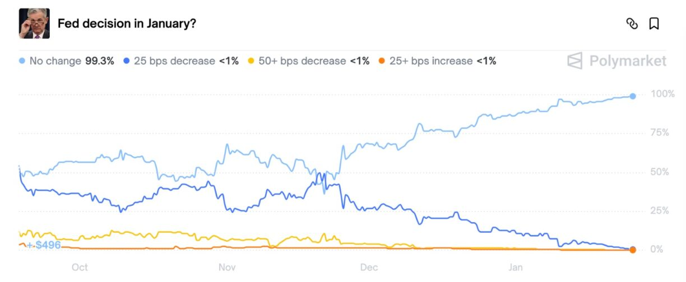686x282 pixels.
Task: Select the "25 bps decrease" legend label
Action: (174, 61)
